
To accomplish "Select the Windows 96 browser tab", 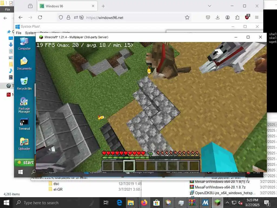I will pyautogui.click(x=67, y=6).
